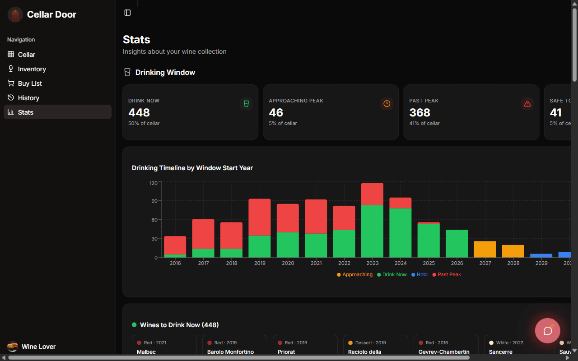Click the orange 2027 bar

click(485, 250)
